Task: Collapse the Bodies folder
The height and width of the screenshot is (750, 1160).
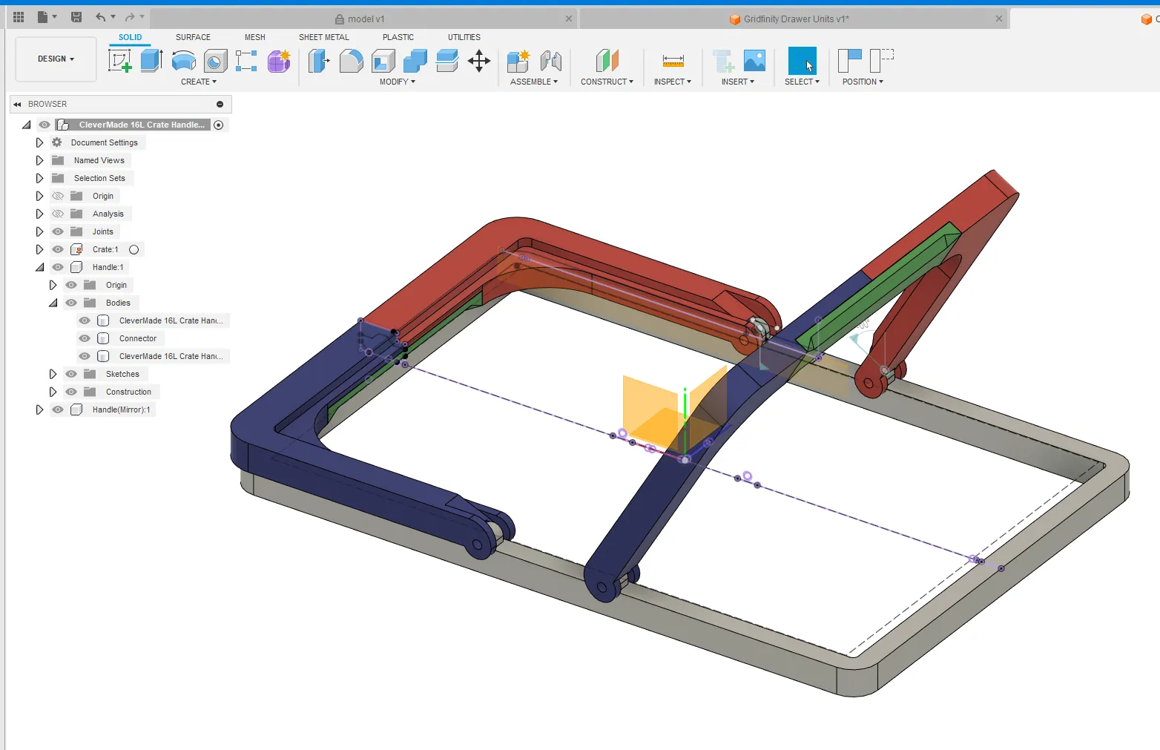Action: (x=53, y=303)
